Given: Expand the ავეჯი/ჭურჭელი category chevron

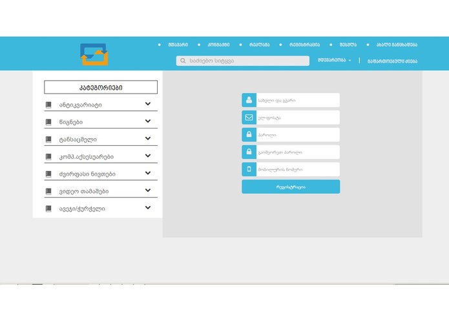Looking at the screenshot, I should point(148,208).
